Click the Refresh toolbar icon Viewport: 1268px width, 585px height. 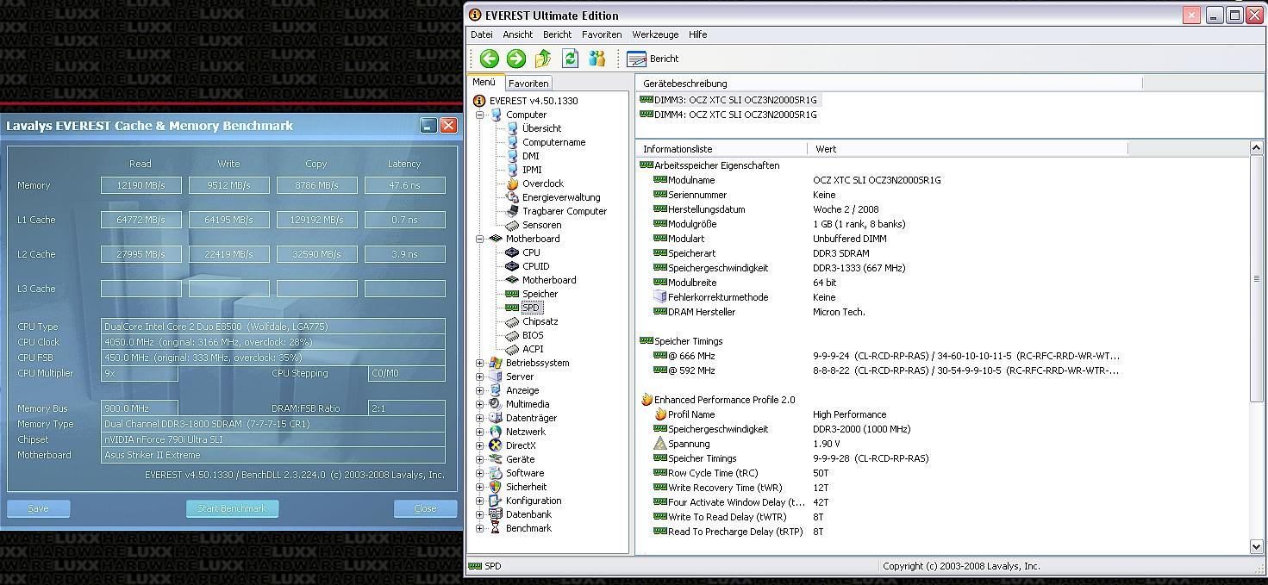[570, 59]
